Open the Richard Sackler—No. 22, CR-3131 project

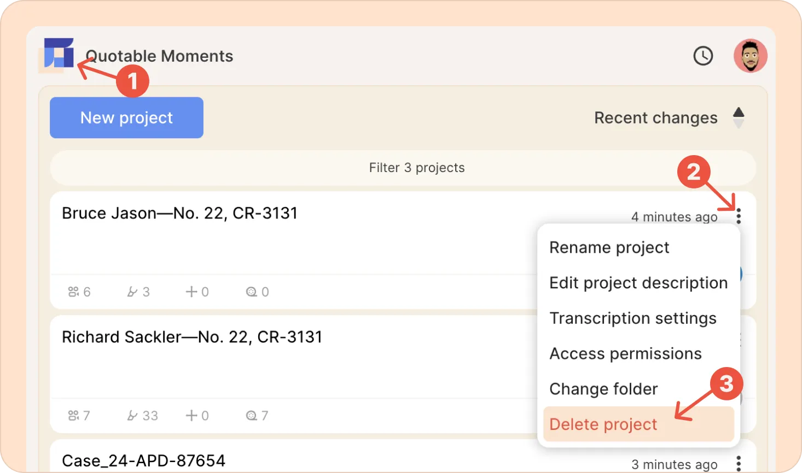(192, 337)
